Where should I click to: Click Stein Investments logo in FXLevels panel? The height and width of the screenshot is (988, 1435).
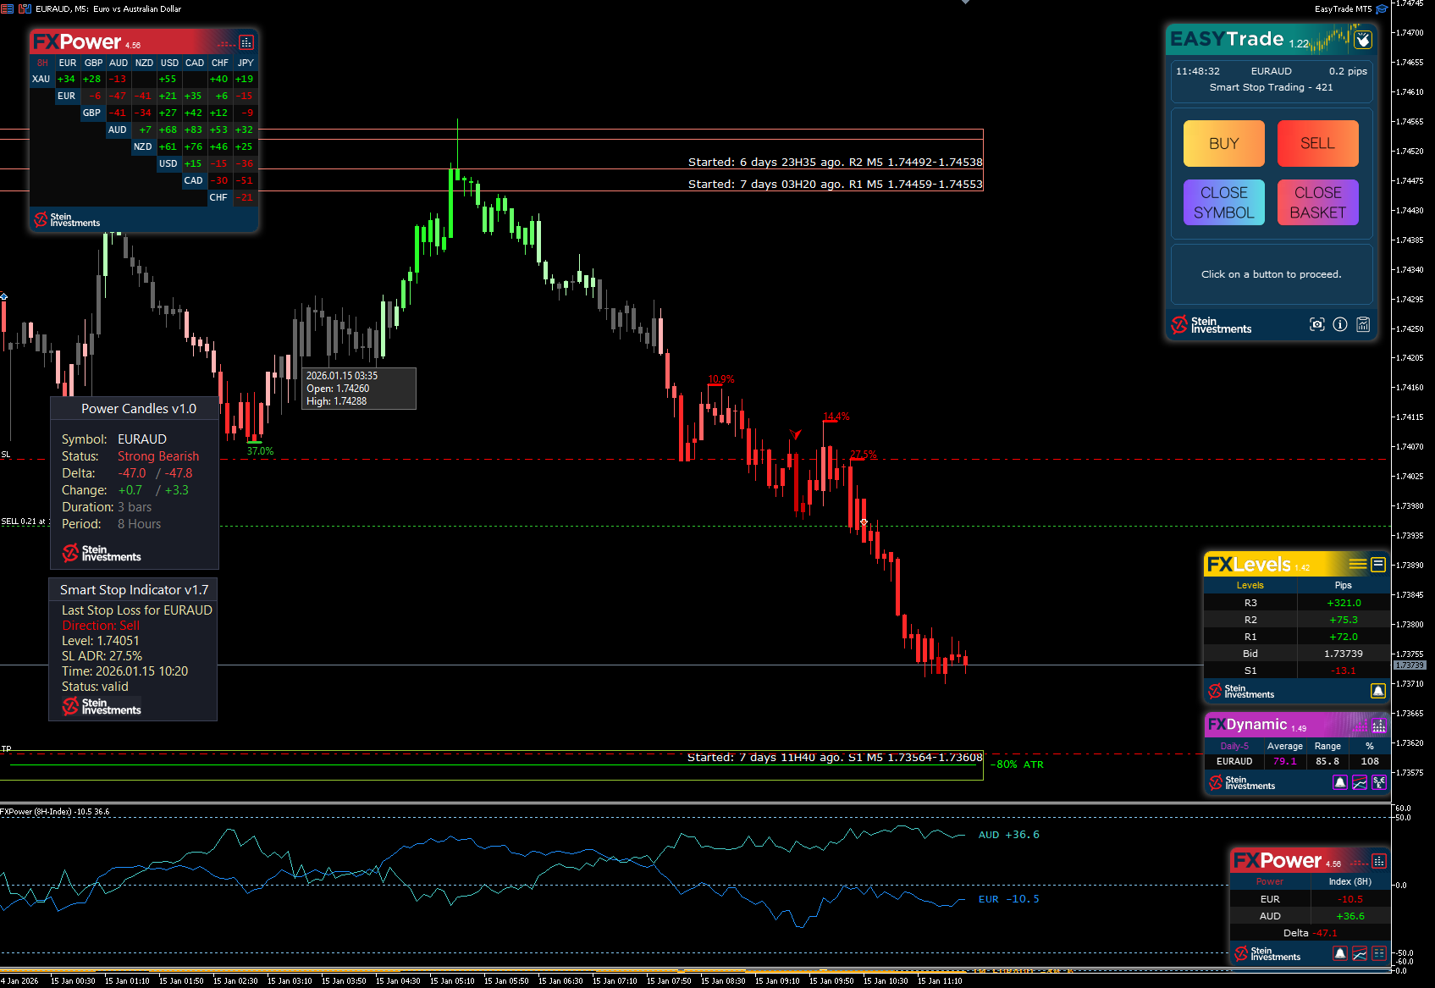point(1241,691)
